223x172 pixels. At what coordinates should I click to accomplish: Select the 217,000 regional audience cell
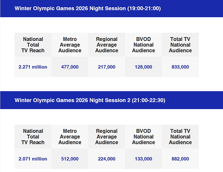106,67
